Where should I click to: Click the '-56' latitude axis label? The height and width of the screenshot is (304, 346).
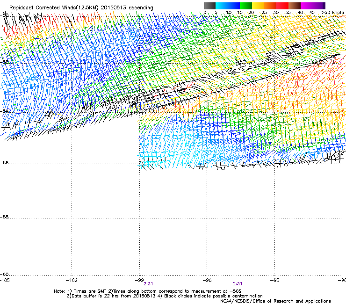pos(4,163)
